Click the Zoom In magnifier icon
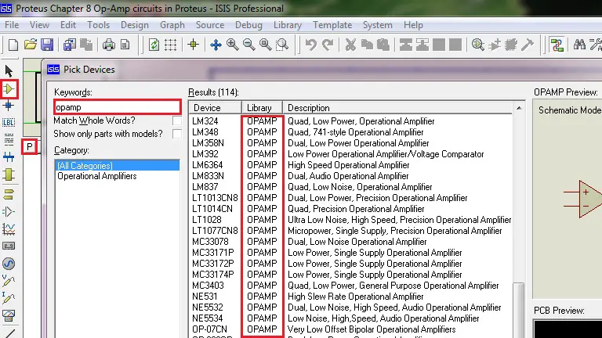This screenshot has height=338, width=602. pyautogui.click(x=232, y=45)
